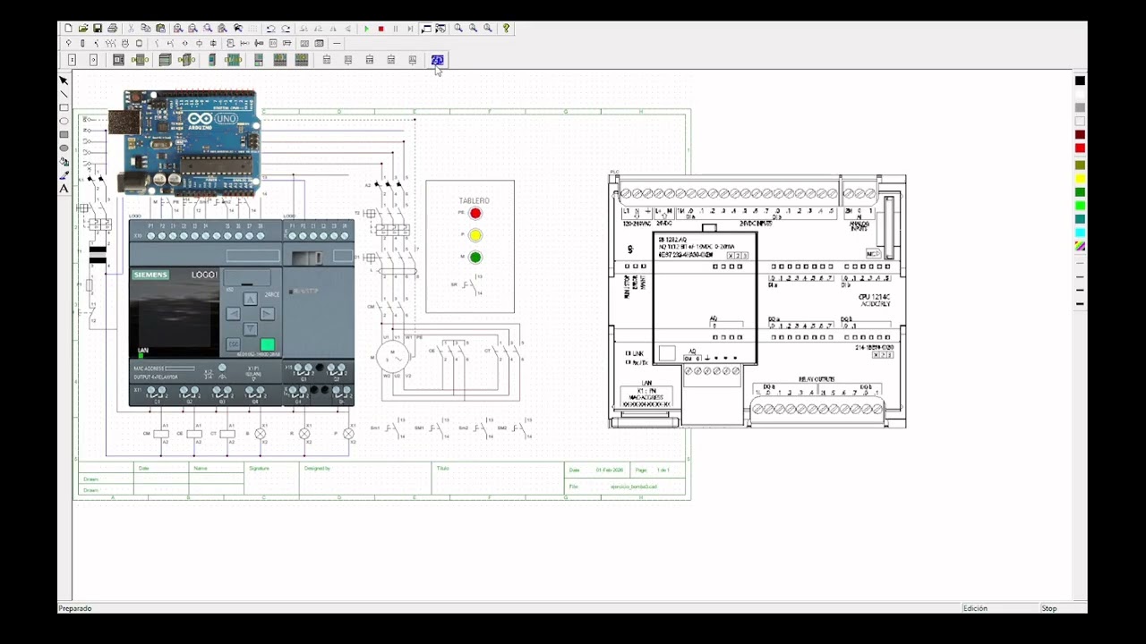1146x644 pixels.
Task: Choose the teal color swatch
Action: (1080, 219)
